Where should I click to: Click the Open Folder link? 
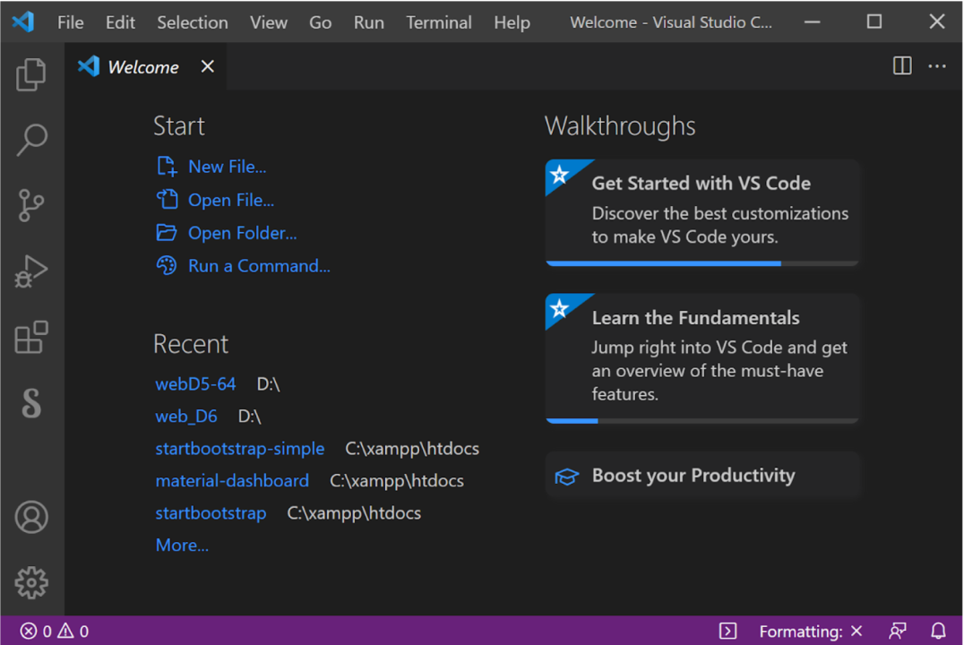point(242,233)
